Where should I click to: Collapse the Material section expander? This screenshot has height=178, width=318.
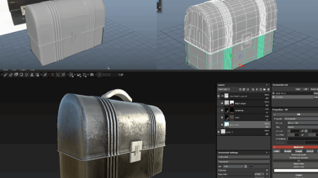[274, 147]
